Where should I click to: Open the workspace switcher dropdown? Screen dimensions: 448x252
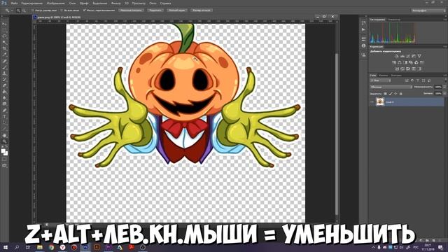(428, 10)
